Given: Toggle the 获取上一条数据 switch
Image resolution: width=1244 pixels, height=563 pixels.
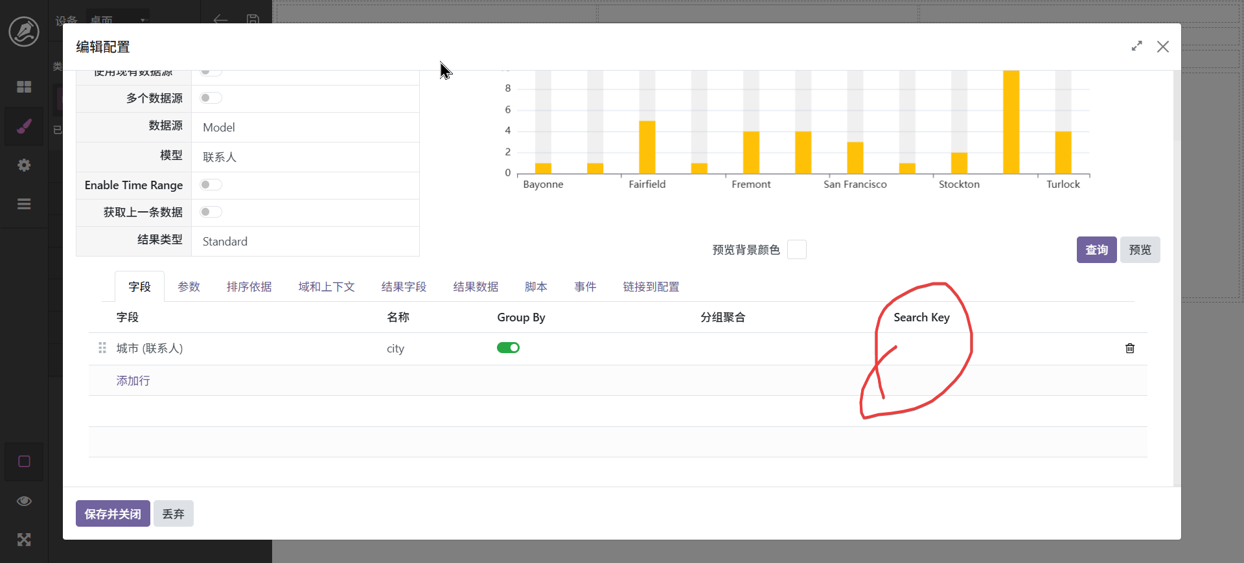Looking at the screenshot, I should (211, 213).
